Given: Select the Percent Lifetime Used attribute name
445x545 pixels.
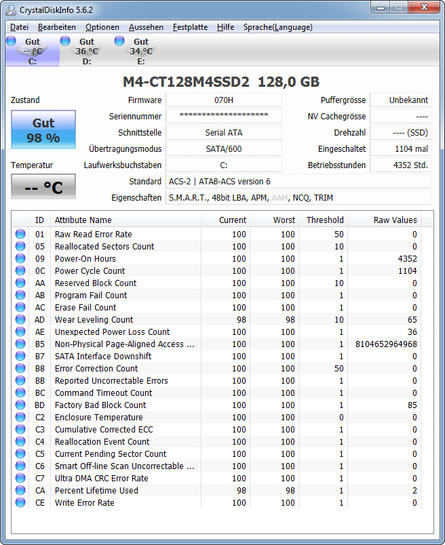Looking at the screenshot, I should coord(96,490).
